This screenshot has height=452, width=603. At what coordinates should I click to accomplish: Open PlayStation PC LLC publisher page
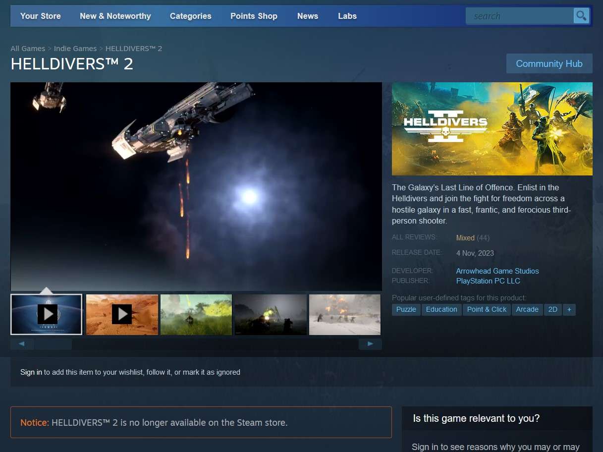point(488,281)
